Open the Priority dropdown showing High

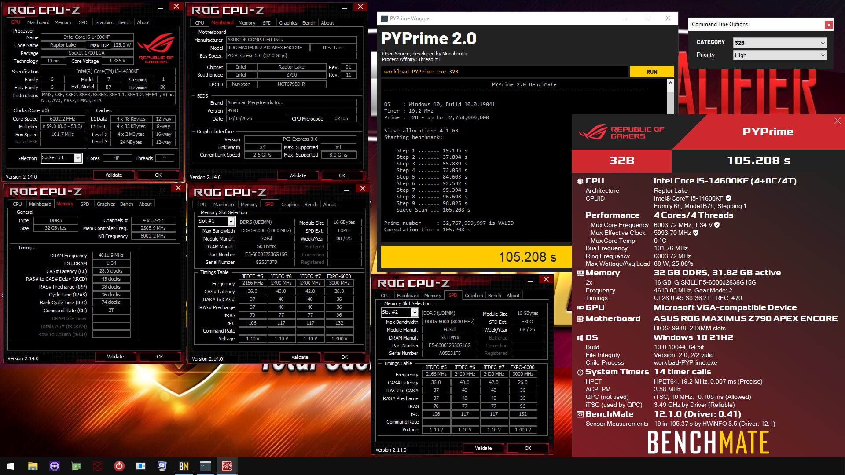[x=780, y=55]
